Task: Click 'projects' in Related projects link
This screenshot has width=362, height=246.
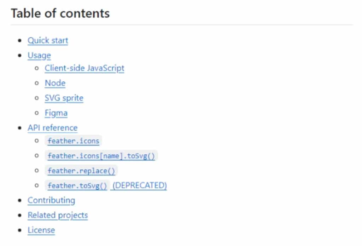Action: pyautogui.click(x=73, y=216)
